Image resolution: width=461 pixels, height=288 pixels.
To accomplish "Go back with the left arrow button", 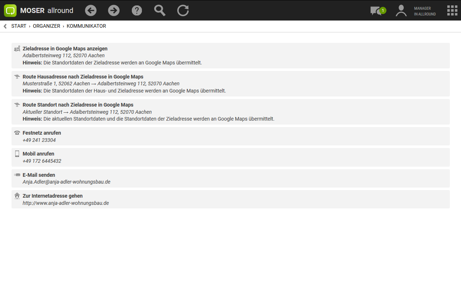I will [x=91, y=10].
